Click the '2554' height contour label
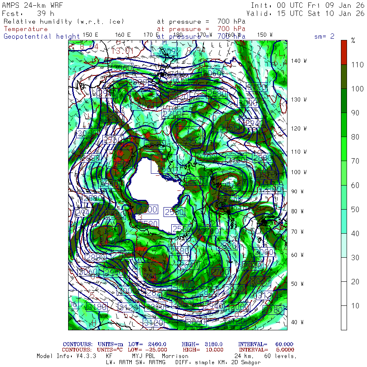The height and width of the screenshot is (367, 367). tap(192, 140)
